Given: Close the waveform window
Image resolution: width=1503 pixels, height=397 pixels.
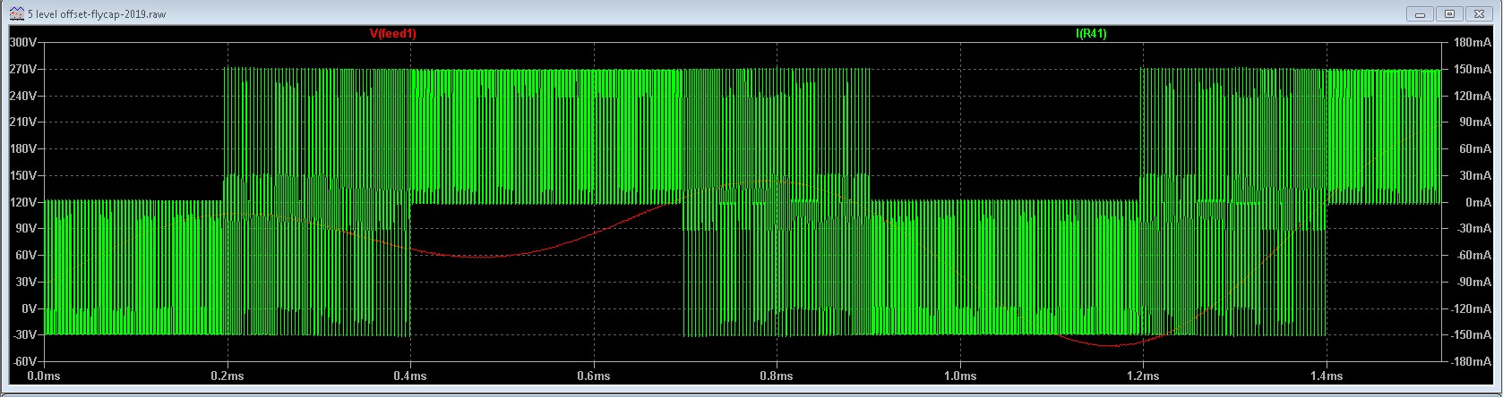Looking at the screenshot, I should pyautogui.click(x=1477, y=13).
